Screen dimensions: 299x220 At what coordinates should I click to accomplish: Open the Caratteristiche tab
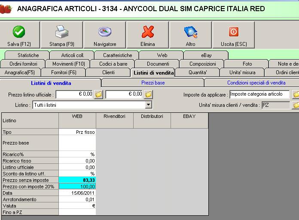[117, 55]
